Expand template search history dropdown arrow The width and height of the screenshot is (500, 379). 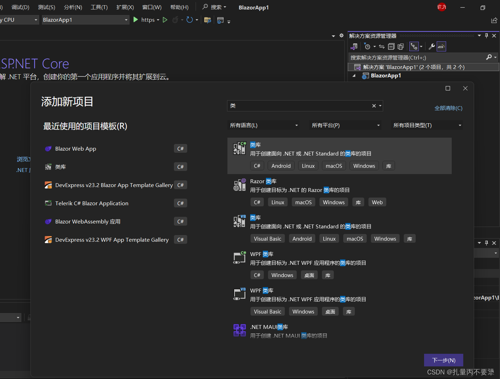click(x=380, y=106)
